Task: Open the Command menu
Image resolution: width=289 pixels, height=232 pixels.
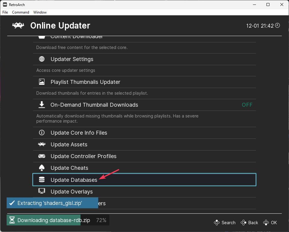Action: [20, 12]
